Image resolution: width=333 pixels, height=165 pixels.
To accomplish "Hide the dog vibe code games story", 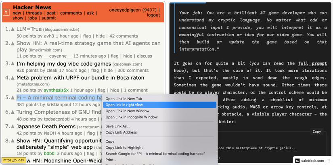I will pos(108,71).
